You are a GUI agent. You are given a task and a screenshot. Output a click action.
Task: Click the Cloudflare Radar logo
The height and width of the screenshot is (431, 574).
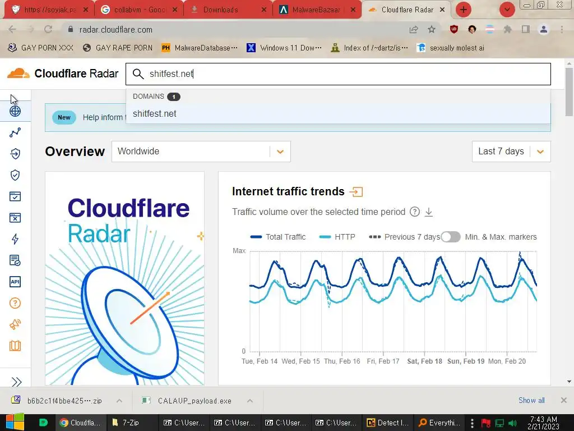pyautogui.click(x=63, y=74)
